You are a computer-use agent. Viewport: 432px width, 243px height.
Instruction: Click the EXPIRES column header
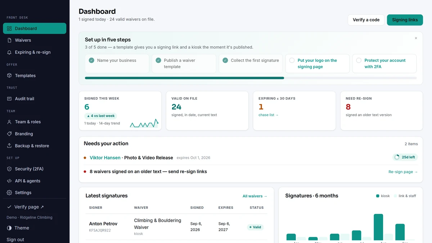pyautogui.click(x=226, y=208)
